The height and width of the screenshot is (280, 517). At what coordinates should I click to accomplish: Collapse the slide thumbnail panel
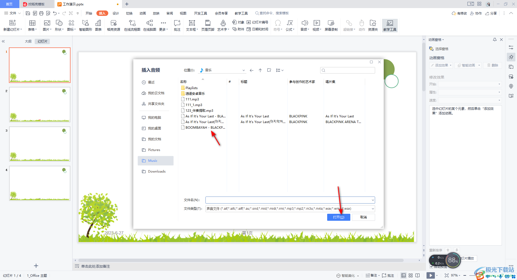click(3, 41)
